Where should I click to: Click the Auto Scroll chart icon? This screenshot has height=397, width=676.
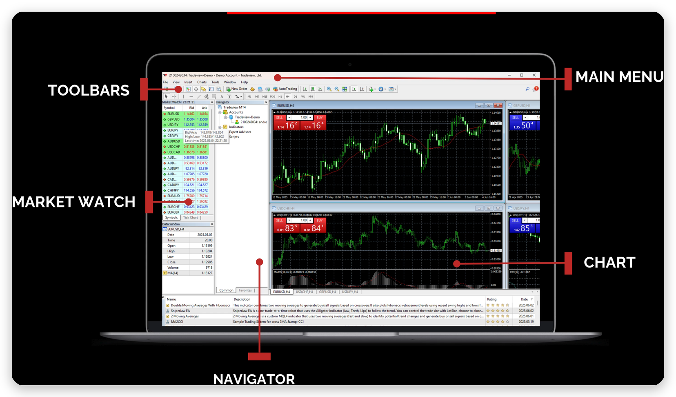pos(354,89)
